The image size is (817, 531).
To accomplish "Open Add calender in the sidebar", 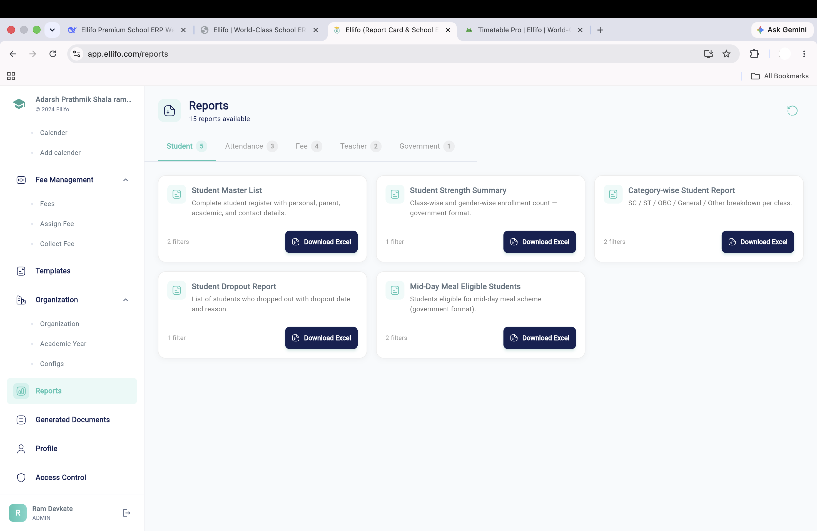I will 60,153.
